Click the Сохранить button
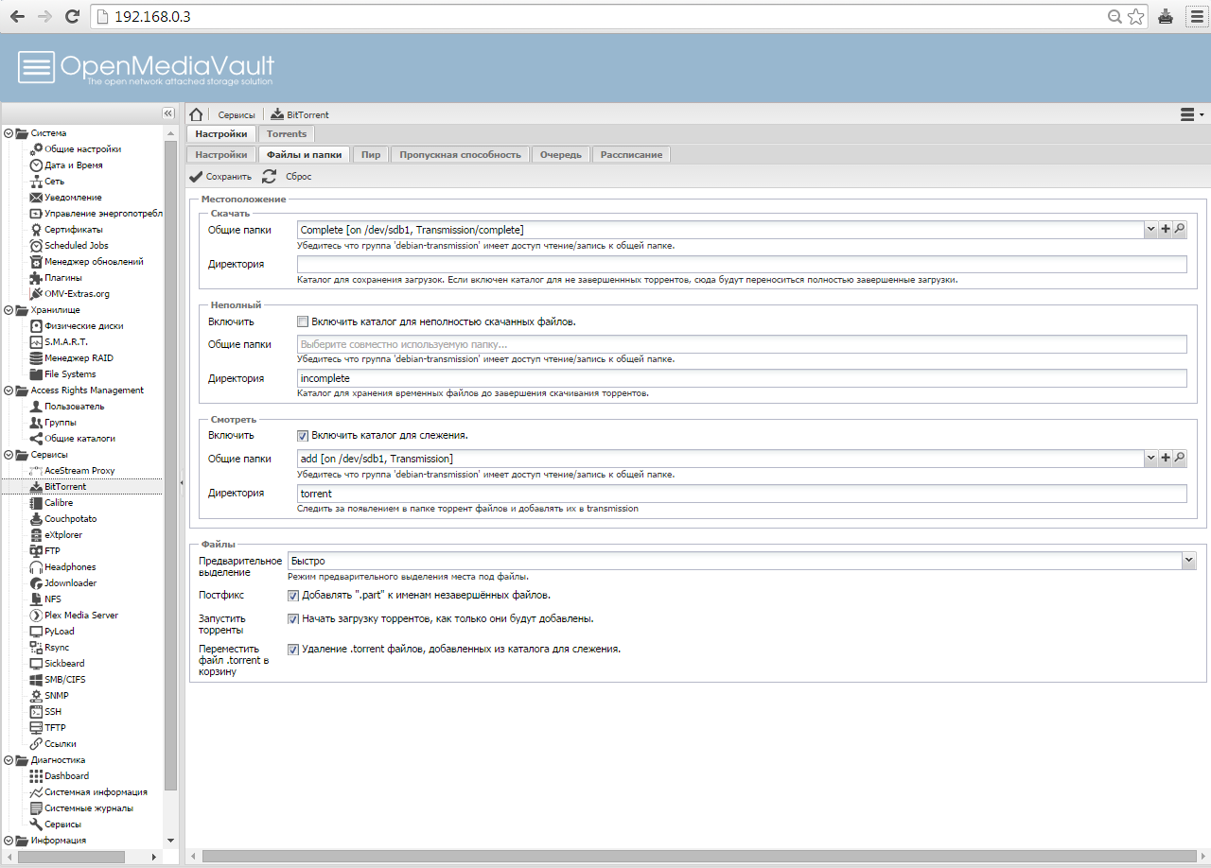1211x868 pixels. (220, 177)
